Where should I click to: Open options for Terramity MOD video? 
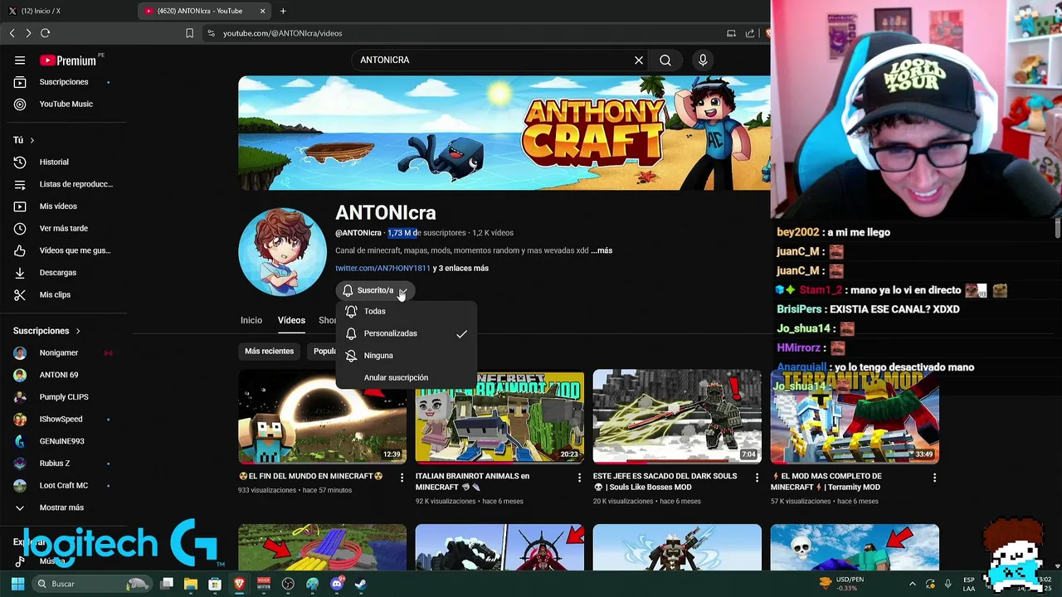click(x=934, y=478)
